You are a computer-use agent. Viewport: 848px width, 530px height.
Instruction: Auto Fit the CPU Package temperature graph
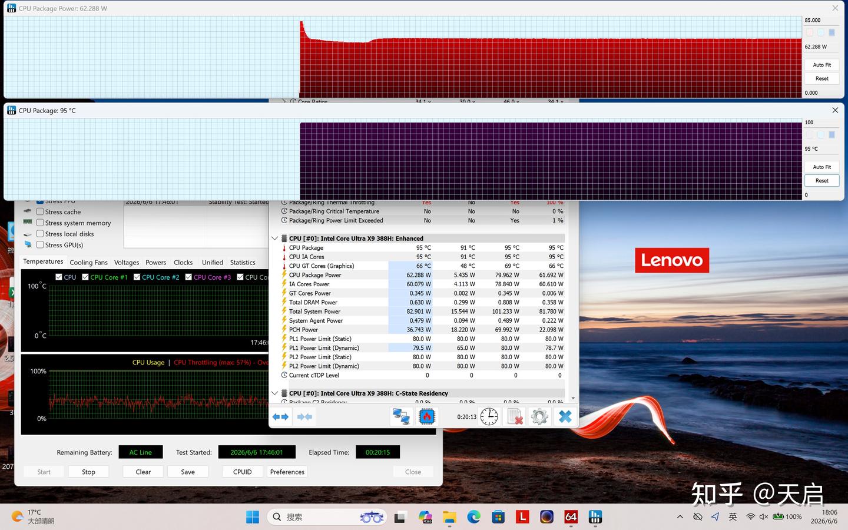pos(822,167)
